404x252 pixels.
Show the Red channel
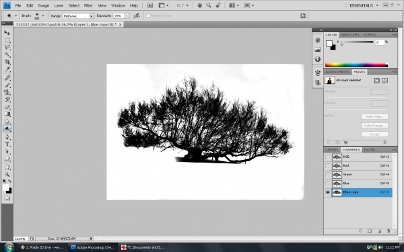click(328, 166)
